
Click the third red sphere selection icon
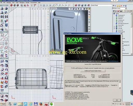pos(18,5)
